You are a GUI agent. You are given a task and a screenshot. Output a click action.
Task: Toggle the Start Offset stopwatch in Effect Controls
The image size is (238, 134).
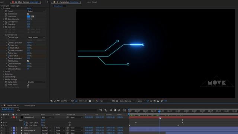click(x=9, y=48)
